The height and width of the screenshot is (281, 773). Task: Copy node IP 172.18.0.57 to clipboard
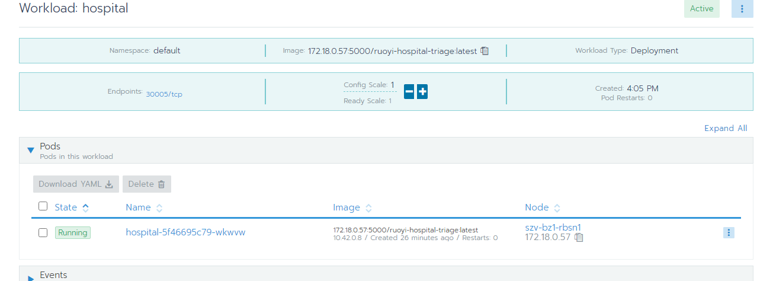[579, 238]
